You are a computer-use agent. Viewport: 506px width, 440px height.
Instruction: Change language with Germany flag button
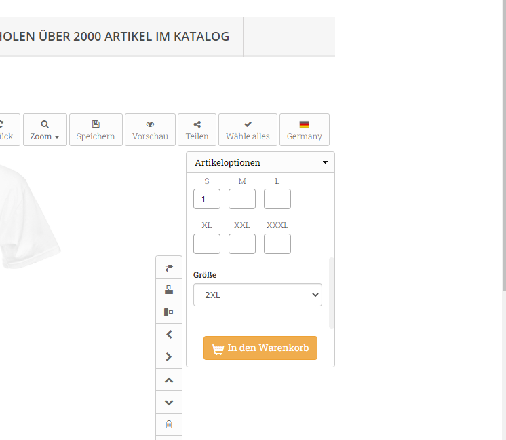coord(305,130)
